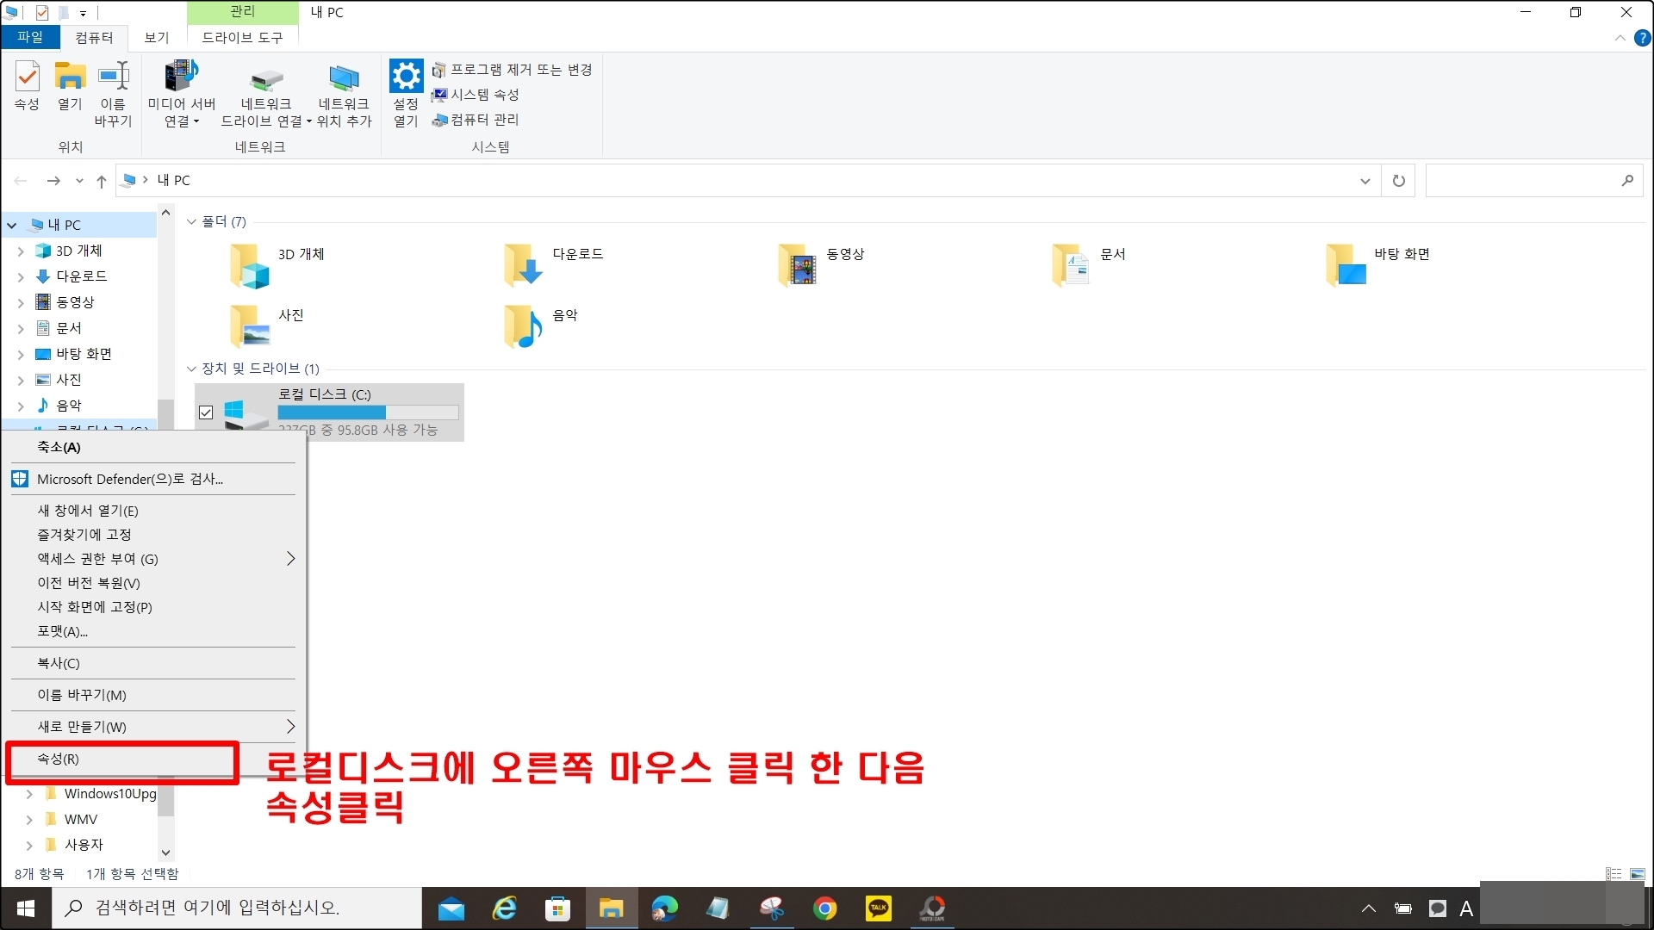Switch to the 보기 ribbon tab
The width and height of the screenshot is (1654, 930).
click(156, 38)
